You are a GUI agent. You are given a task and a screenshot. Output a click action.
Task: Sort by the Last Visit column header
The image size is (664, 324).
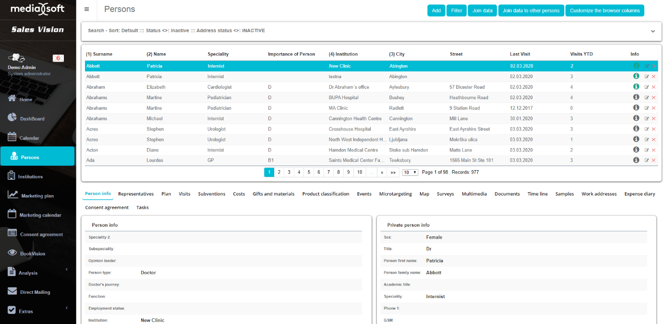point(519,54)
